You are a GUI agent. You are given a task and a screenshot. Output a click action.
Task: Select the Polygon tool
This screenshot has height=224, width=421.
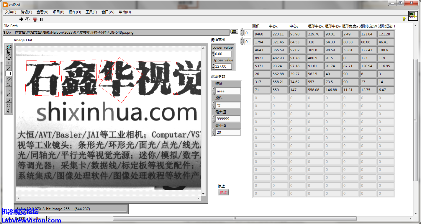(9, 89)
